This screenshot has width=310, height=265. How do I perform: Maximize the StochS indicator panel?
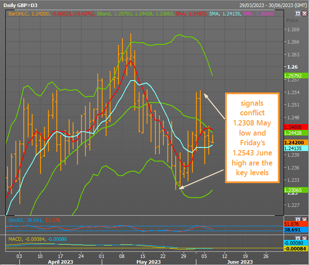pyautogui.click(x=298, y=219)
